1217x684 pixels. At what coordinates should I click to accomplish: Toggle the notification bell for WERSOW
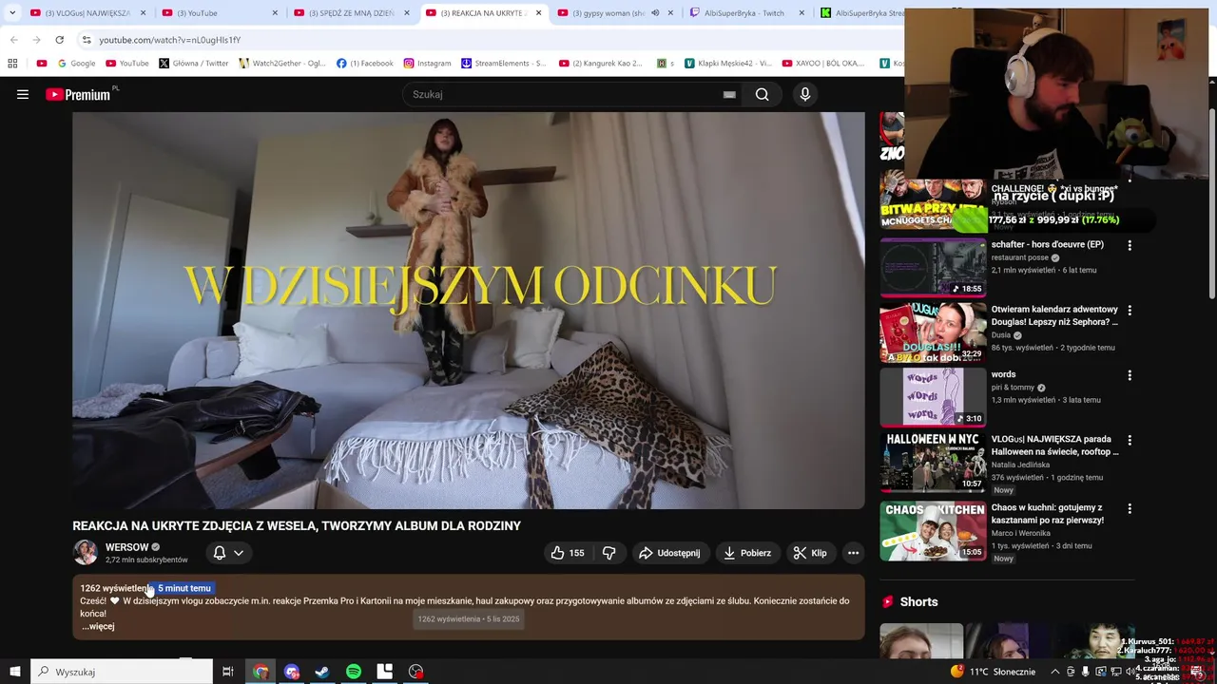[220, 553]
